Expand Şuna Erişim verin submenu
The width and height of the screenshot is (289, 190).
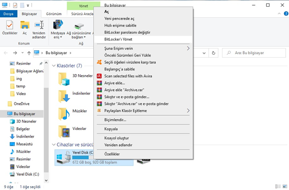pos(143,49)
